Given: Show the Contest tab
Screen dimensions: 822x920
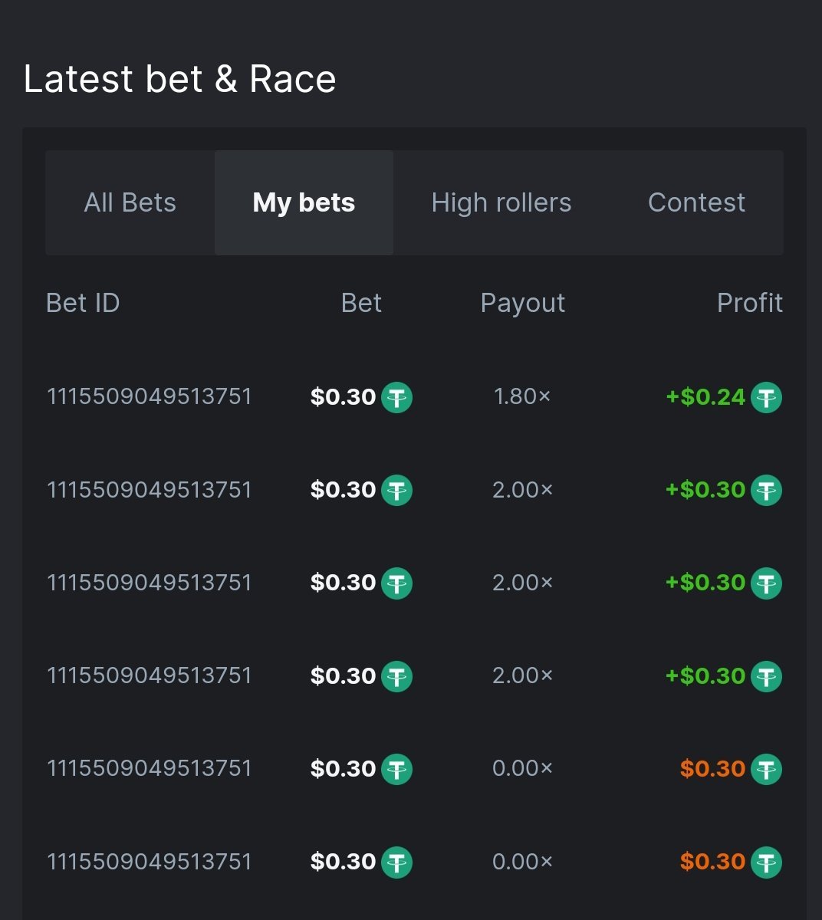Looking at the screenshot, I should coord(696,202).
